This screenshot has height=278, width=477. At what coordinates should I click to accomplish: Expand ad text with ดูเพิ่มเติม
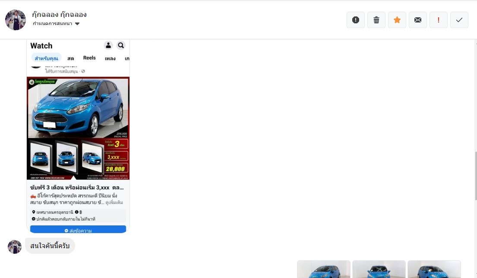(114, 202)
